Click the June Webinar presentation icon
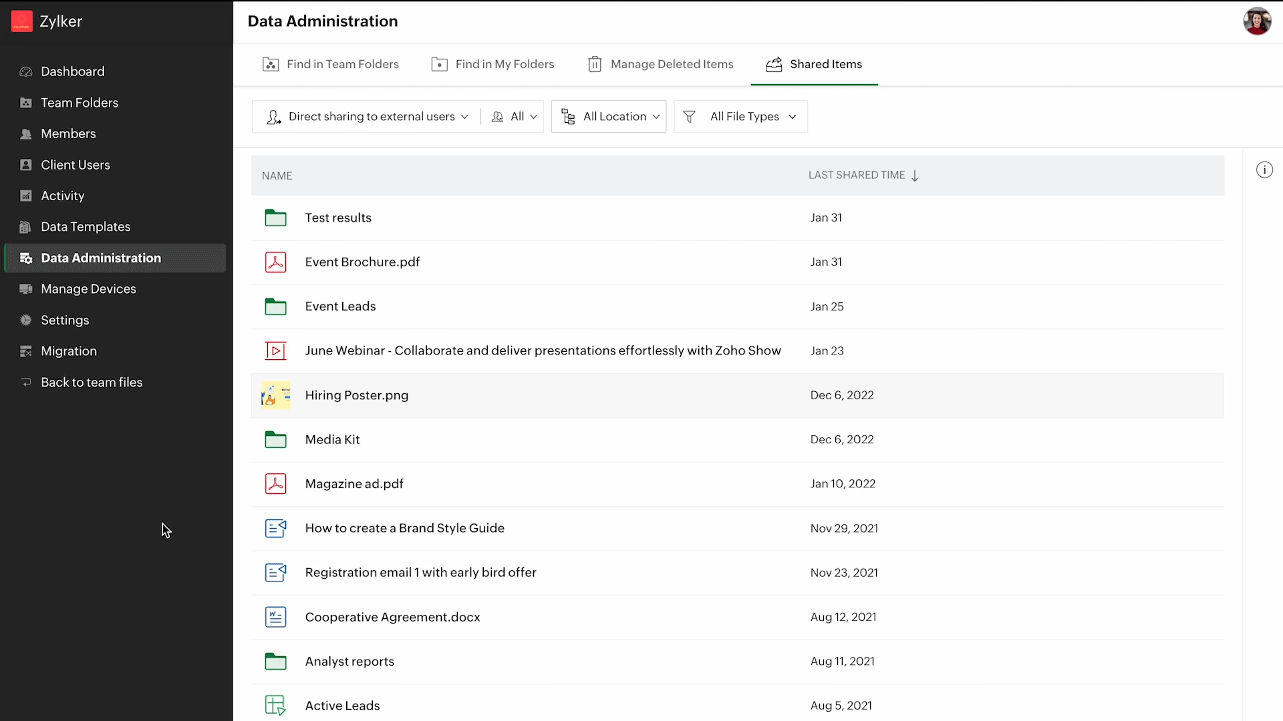The image size is (1283, 721). click(275, 350)
